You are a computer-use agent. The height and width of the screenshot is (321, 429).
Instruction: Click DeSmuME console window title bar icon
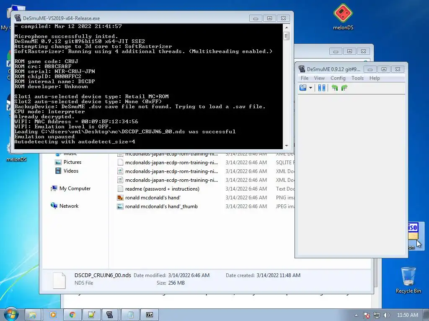pyautogui.click(x=18, y=18)
